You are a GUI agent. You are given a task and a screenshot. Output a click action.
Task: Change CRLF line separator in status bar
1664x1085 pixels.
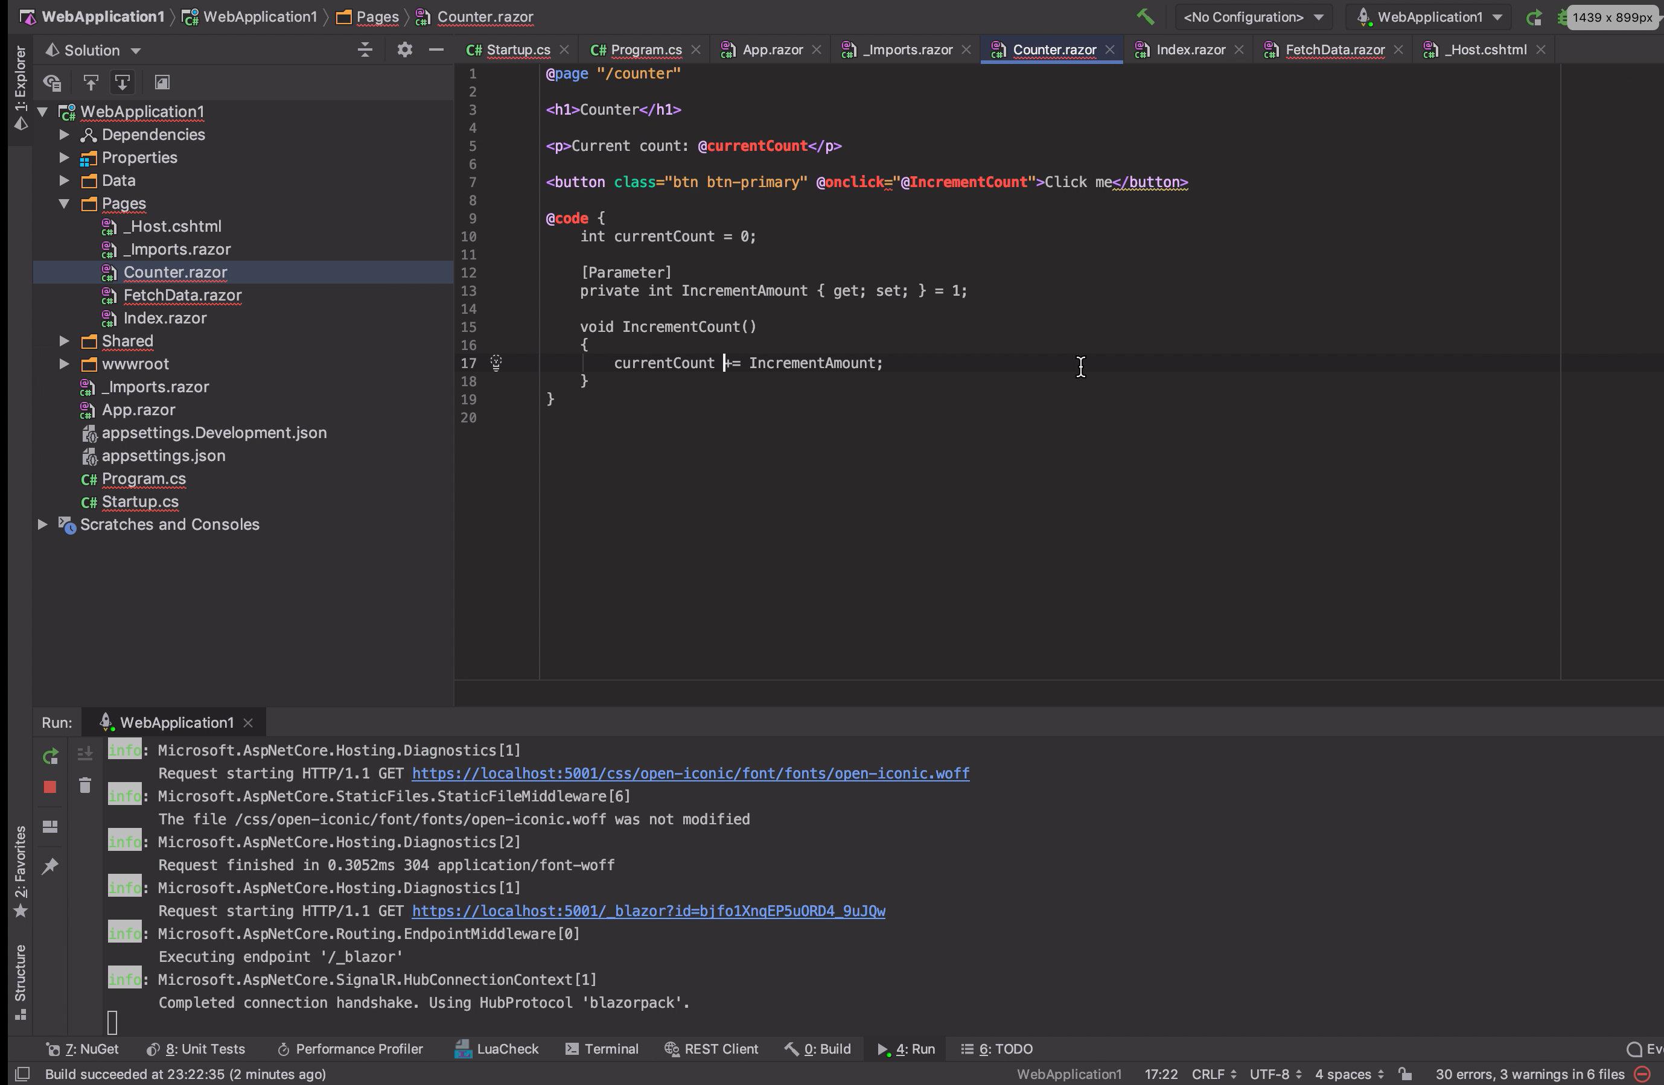(x=1214, y=1075)
